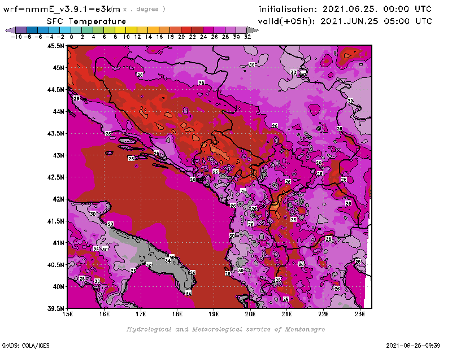This screenshot has height=349, width=452.
Task: Select the legend swatch between 30 and 32
Action: pos(241,30)
